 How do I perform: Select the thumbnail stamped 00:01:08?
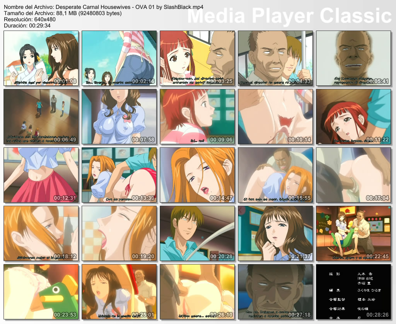pos(41,58)
